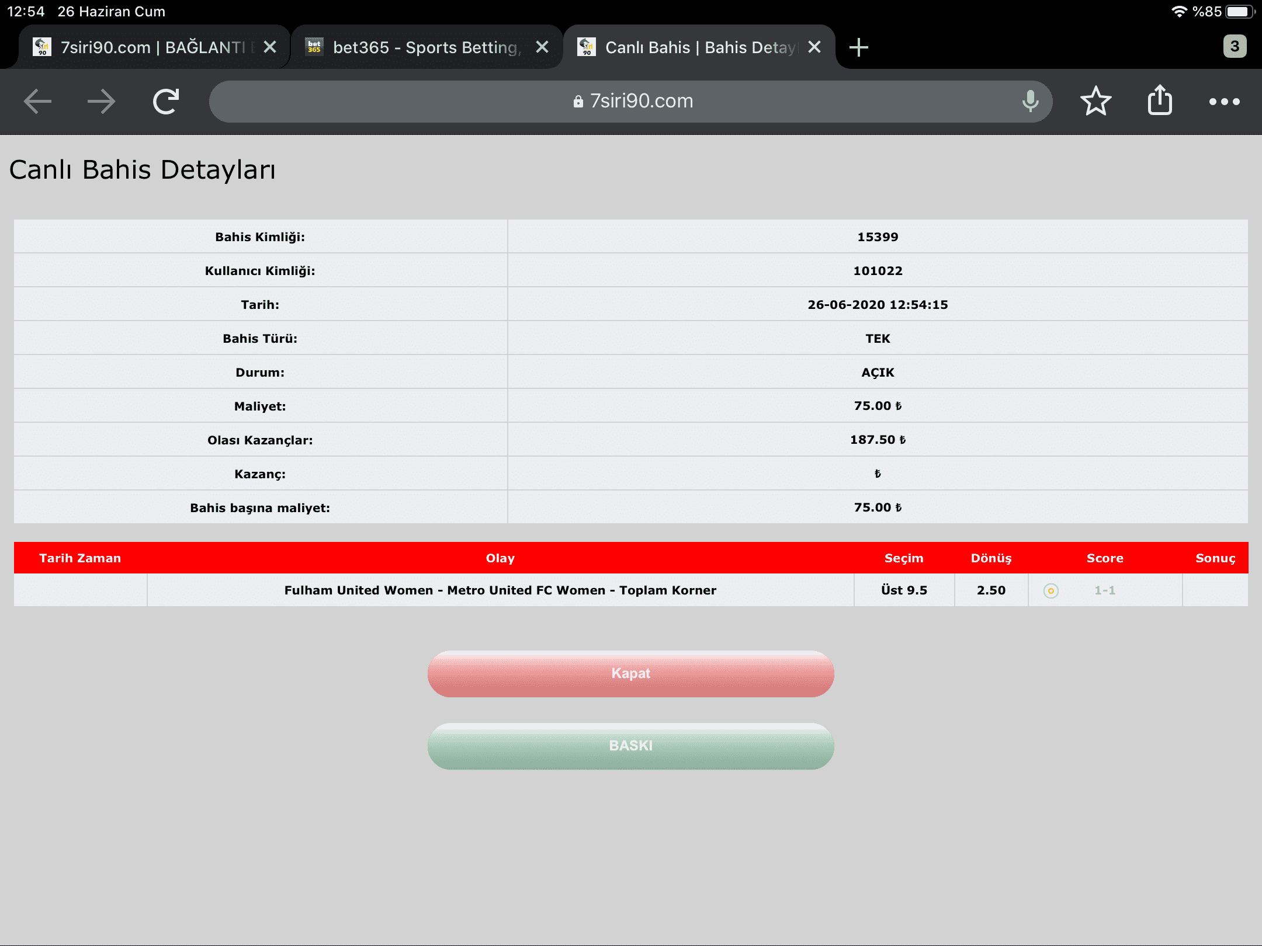Open the browser three-dot menu
The image size is (1262, 946).
[1224, 102]
